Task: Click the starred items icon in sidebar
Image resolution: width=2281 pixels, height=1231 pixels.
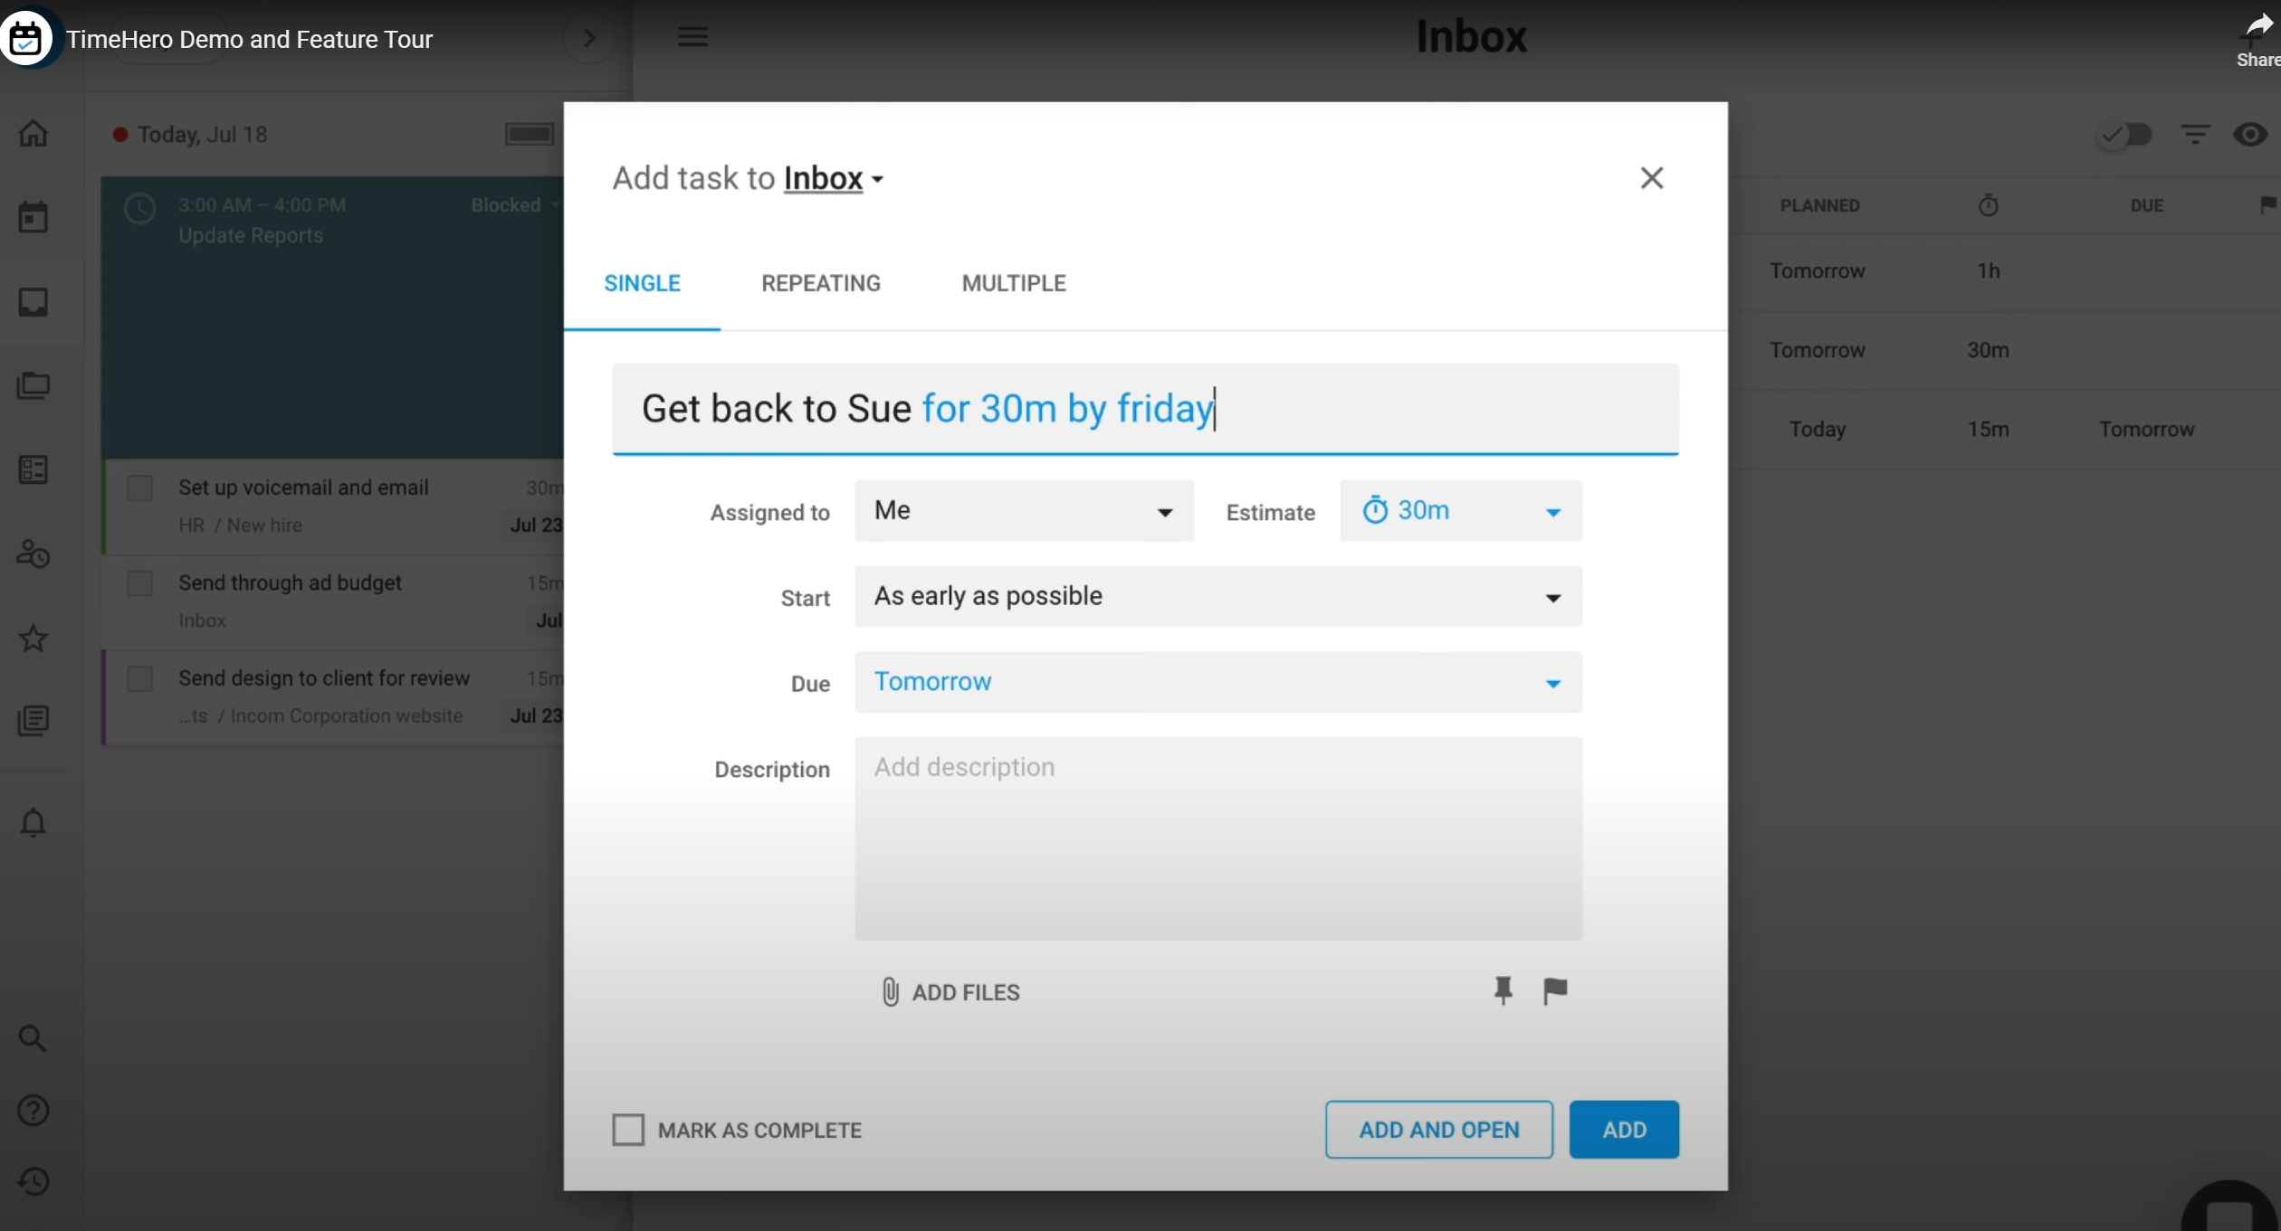Action: tap(33, 639)
